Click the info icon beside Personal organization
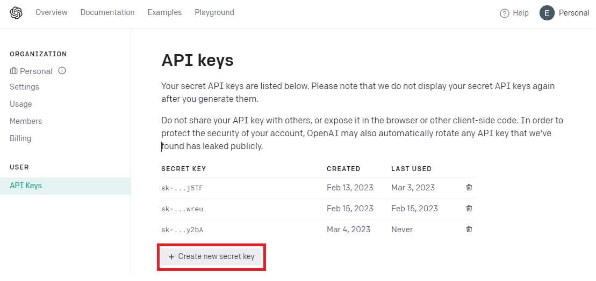The width and height of the screenshot is (596, 281). pyautogui.click(x=62, y=71)
